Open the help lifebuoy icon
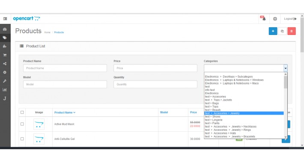This screenshot has width=304, height=162. [275, 19]
